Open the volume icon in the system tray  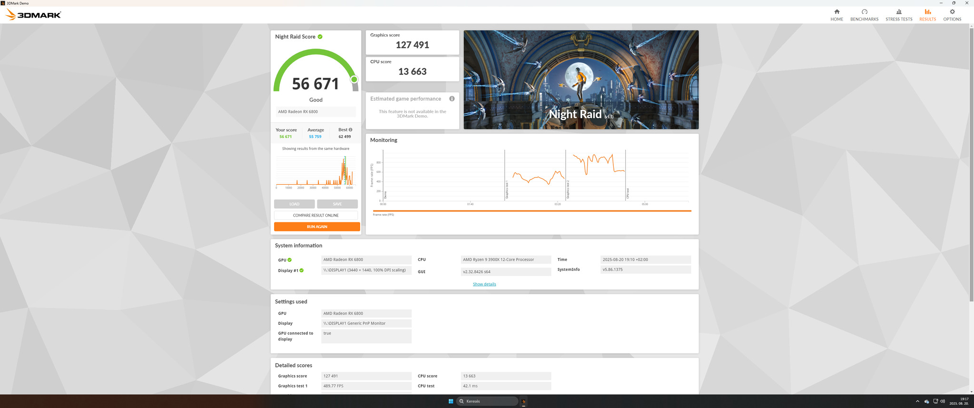pos(943,401)
